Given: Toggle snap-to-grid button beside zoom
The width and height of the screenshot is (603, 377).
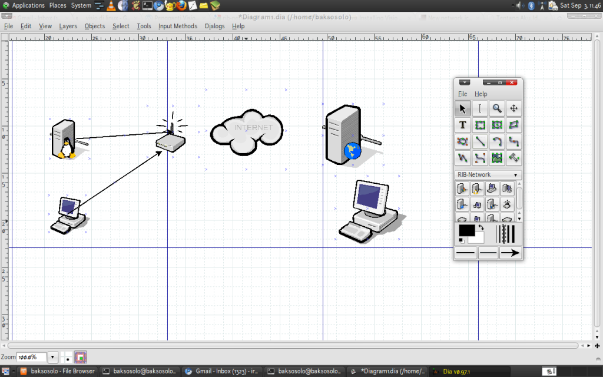Looking at the screenshot, I should 68,357.
